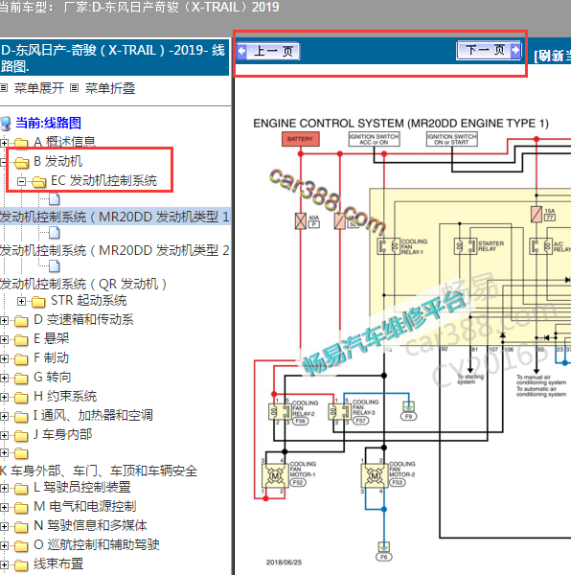The width and height of the screenshot is (571, 575).
Task: Click H 约束系统 folder icon
Action: [21, 398]
